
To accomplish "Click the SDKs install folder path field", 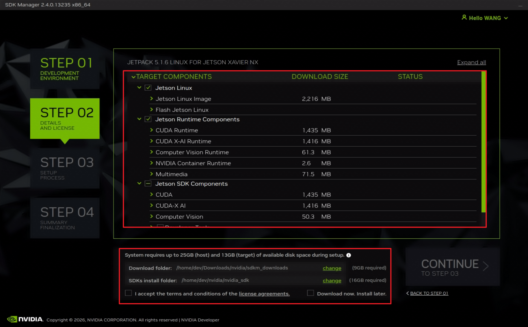I will point(215,280).
